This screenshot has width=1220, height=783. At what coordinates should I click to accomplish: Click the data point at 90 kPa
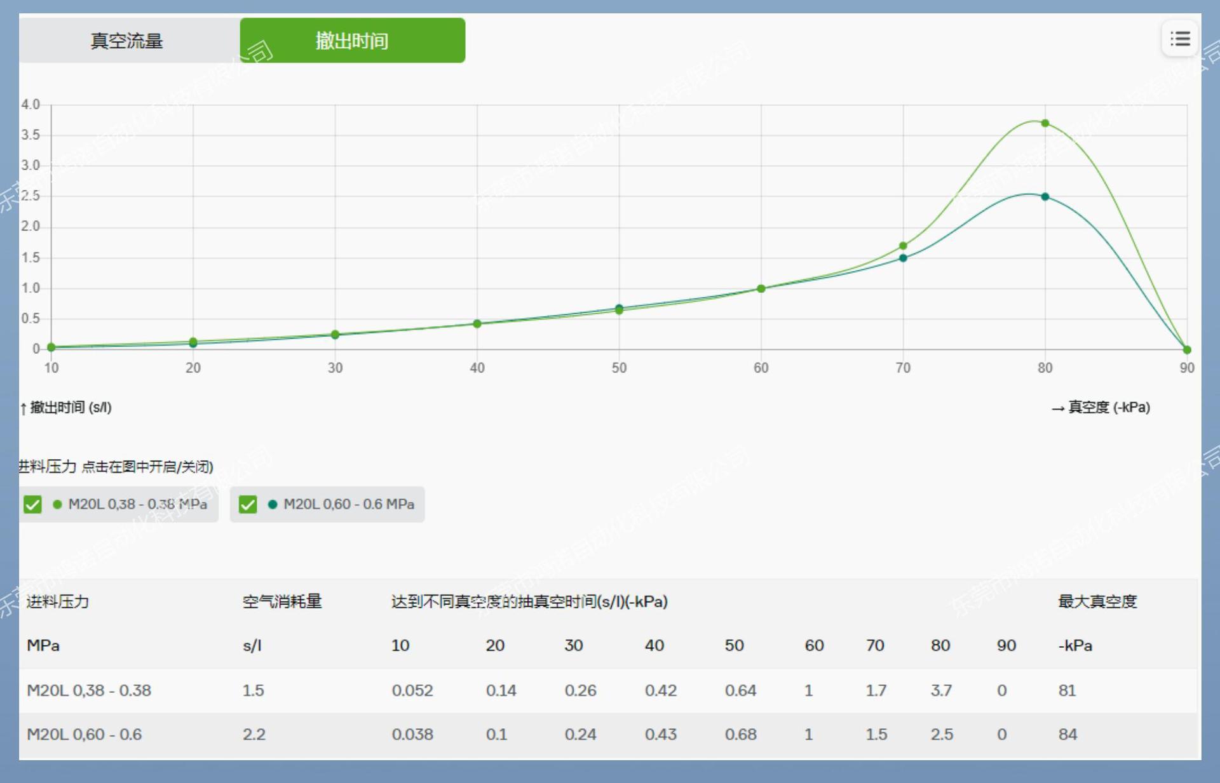click(1186, 349)
